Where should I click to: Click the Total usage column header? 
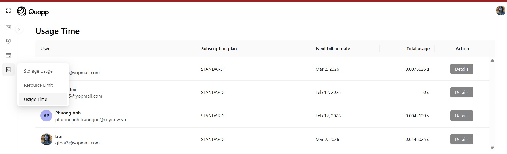[418, 49]
